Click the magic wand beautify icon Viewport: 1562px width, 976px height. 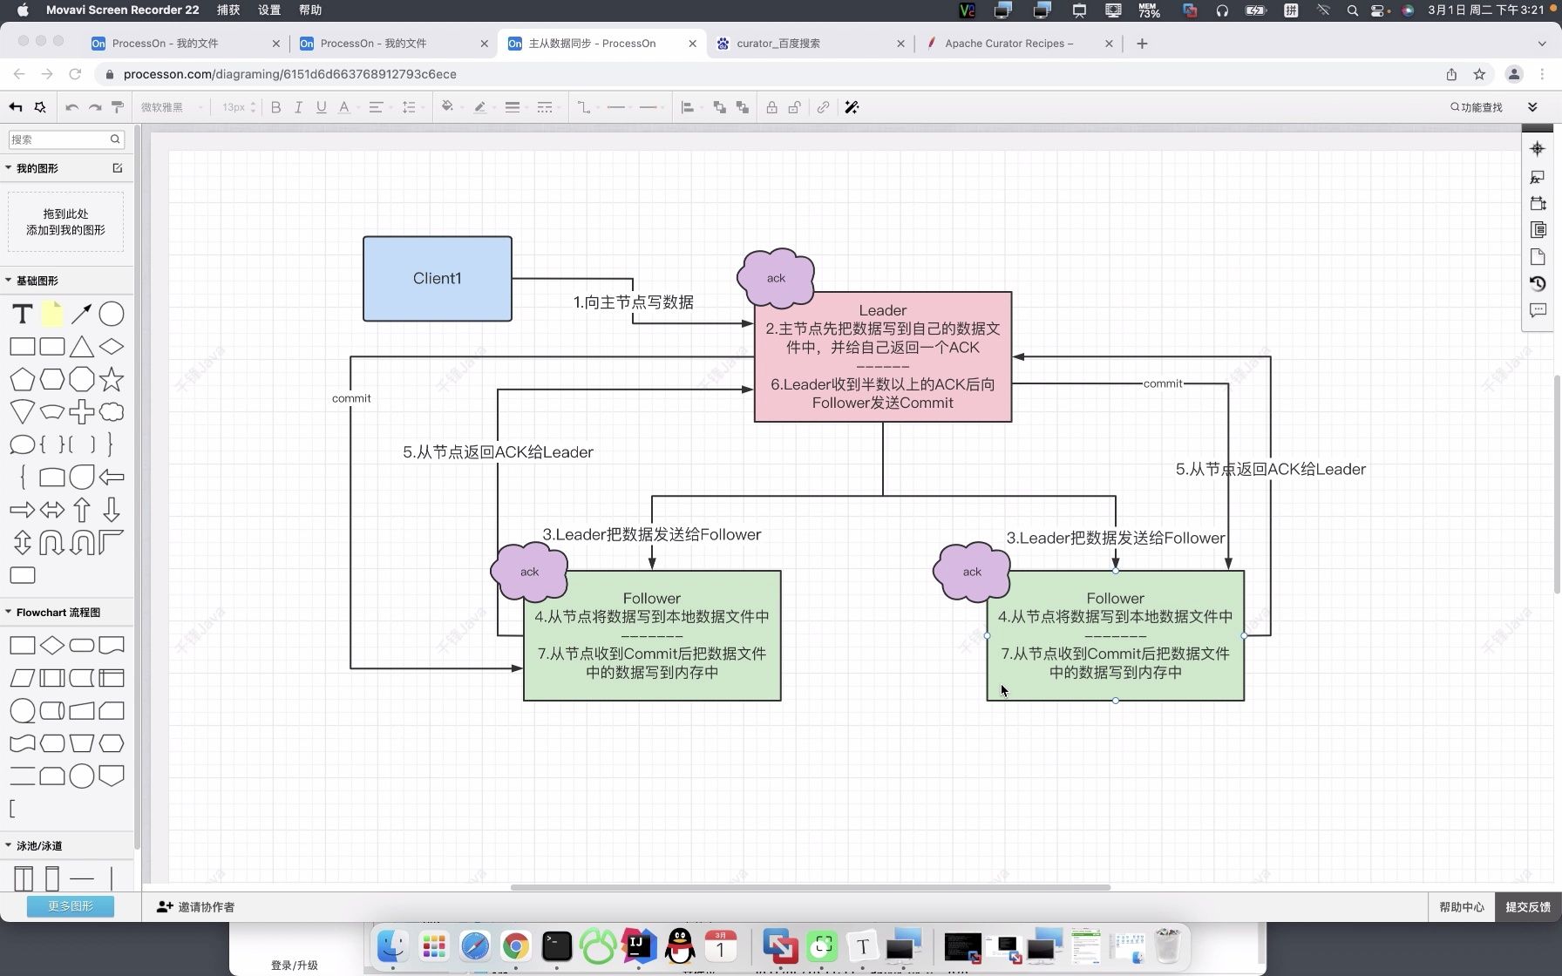852,107
